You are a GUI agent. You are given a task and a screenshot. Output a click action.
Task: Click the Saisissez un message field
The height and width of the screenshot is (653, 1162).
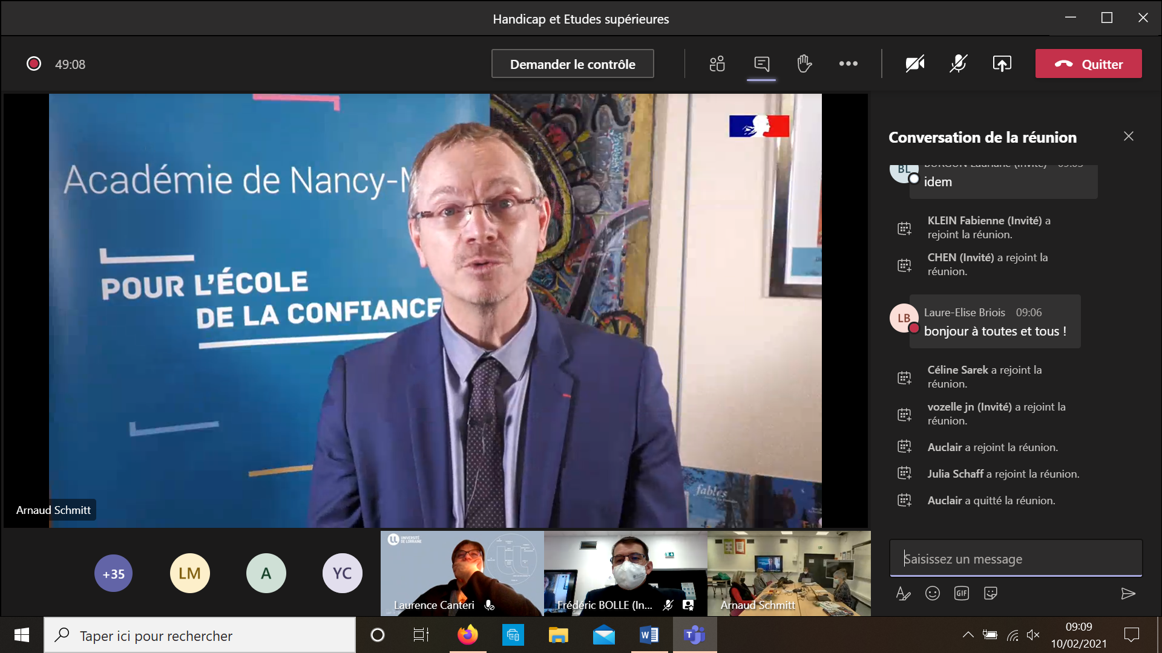pyautogui.click(x=1015, y=559)
